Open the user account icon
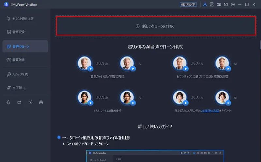 pos(205,4)
